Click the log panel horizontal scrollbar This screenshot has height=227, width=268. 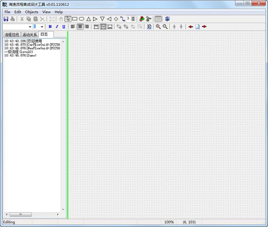pos(31,214)
